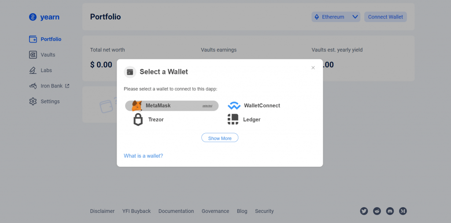451x223 pixels.
Task: Choose the selected MetaMask wallet option
Action: click(x=172, y=106)
